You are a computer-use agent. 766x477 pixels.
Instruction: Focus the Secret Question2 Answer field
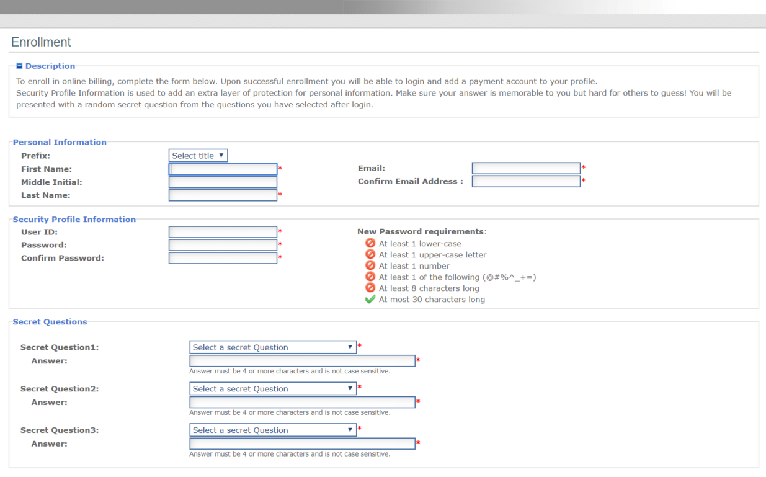(302, 402)
